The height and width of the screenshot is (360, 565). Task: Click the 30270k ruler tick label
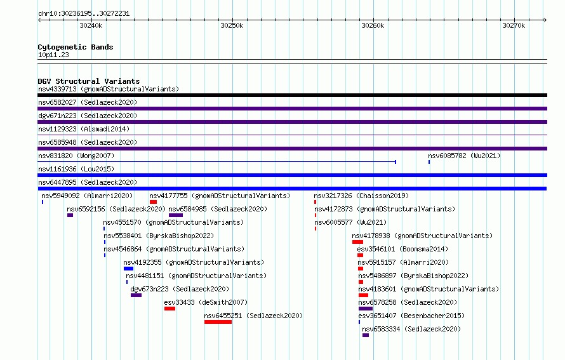pos(514,25)
